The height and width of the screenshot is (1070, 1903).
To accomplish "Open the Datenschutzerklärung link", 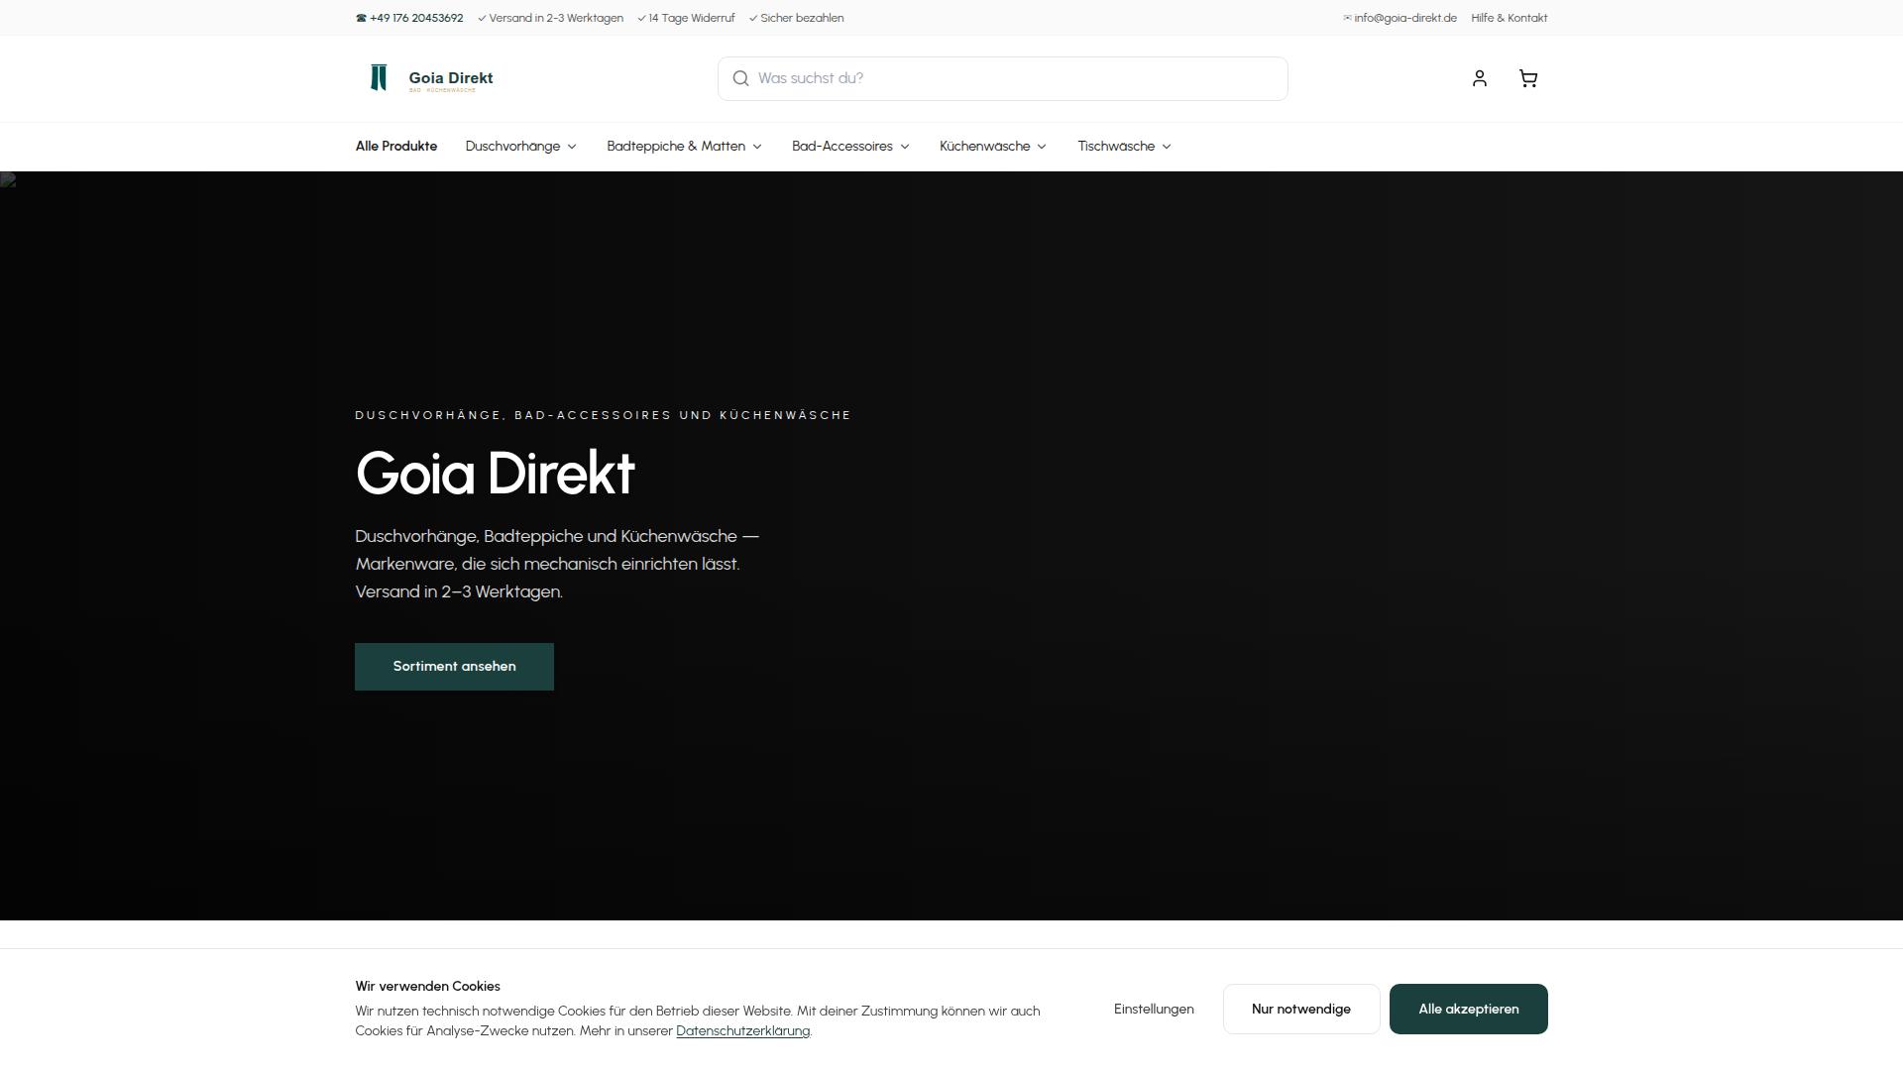I will pos(742,1031).
